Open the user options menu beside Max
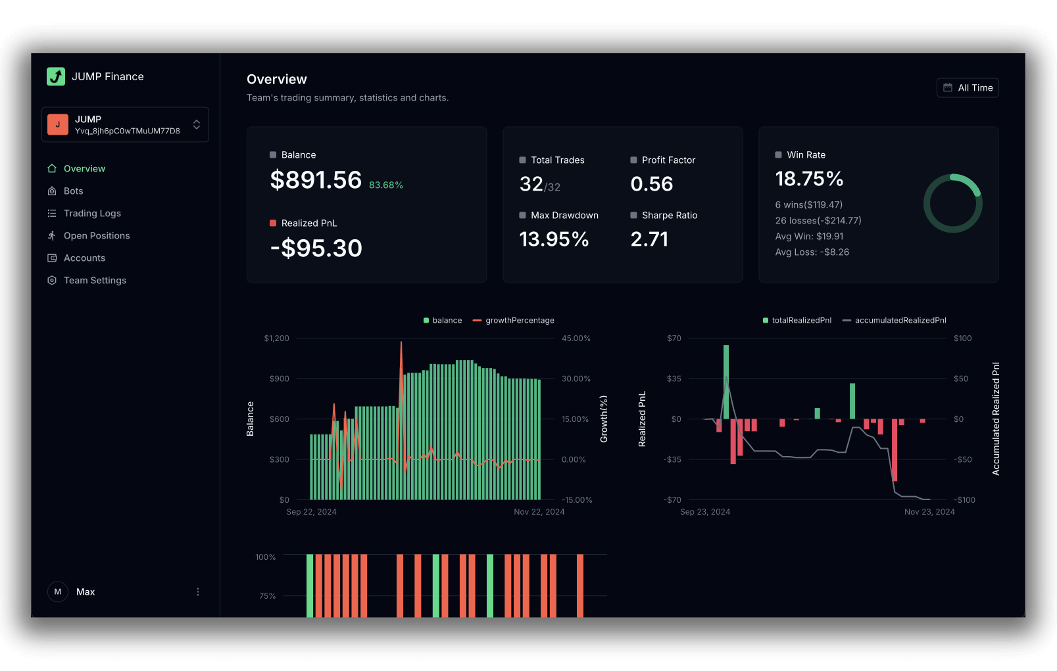 [198, 592]
